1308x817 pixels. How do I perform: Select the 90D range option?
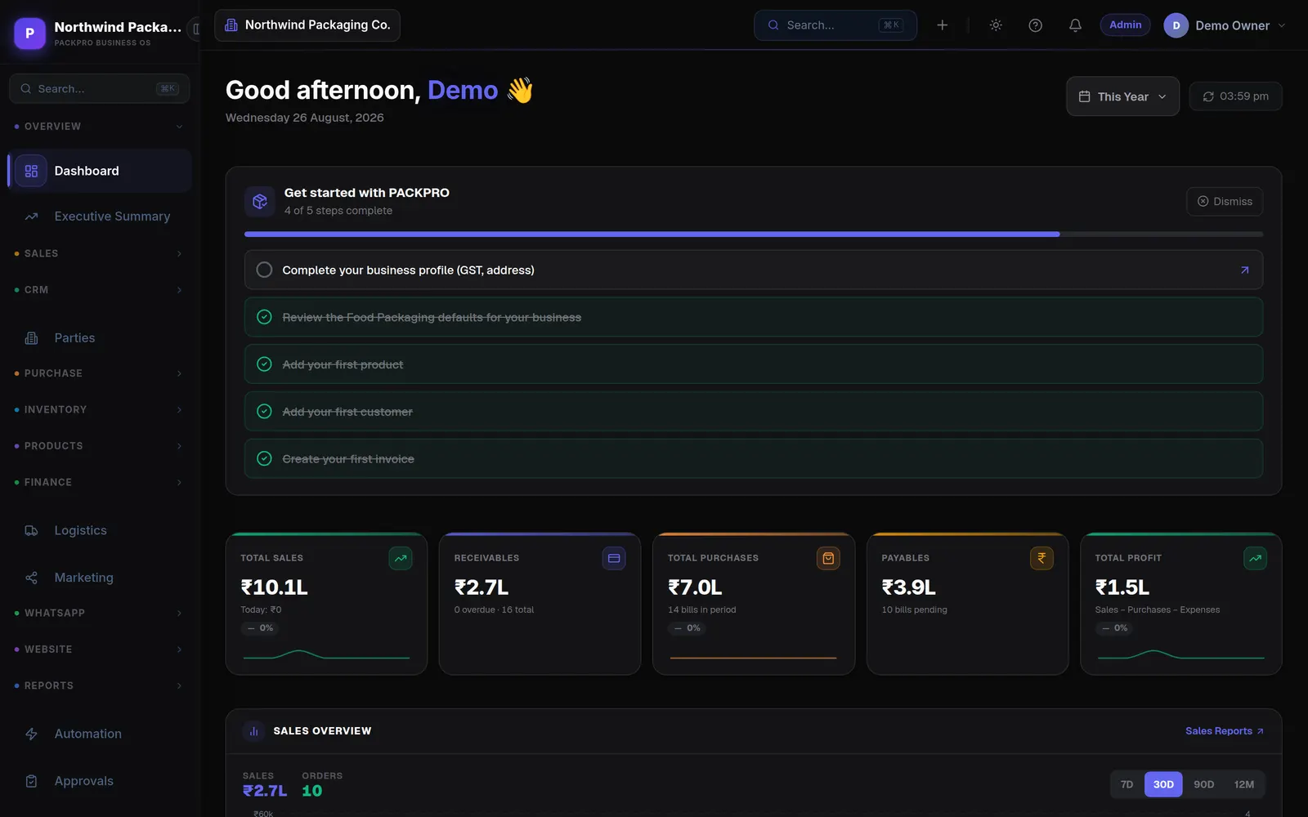click(1203, 784)
